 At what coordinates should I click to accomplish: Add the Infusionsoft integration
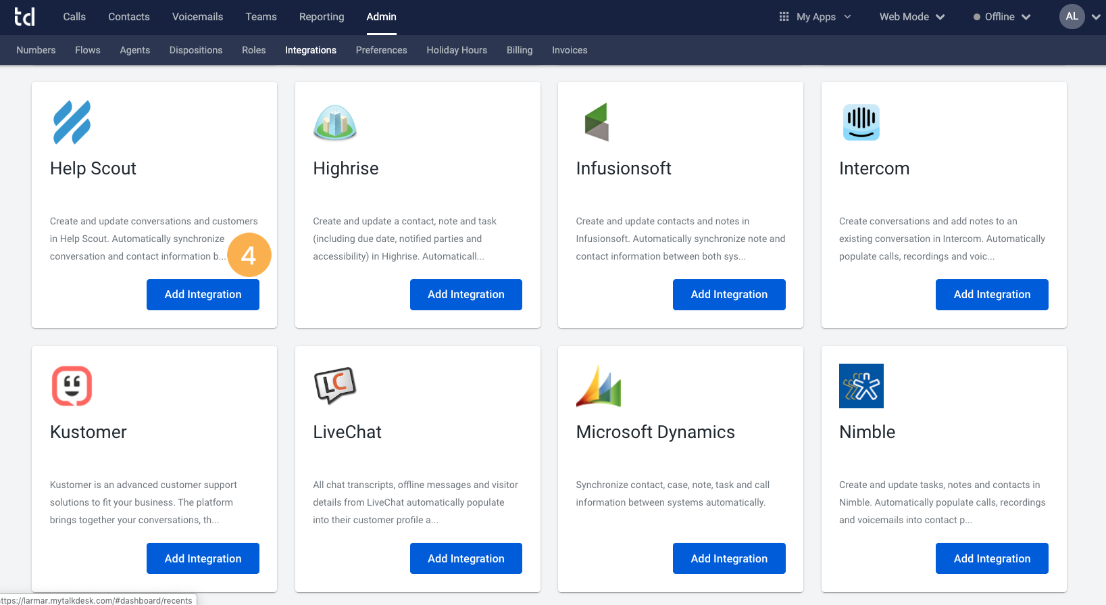tap(729, 295)
